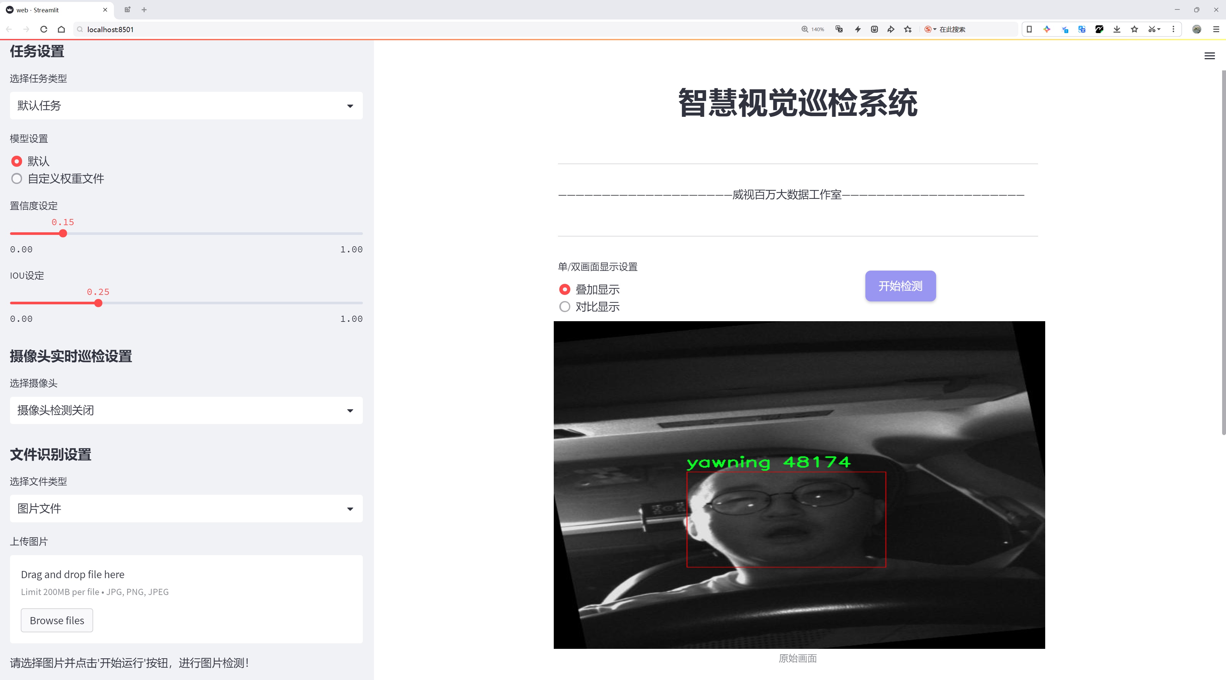Expand the 摄像头检测关闭 camera dropdown
This screenshot has height=680, width=1226.
pyautogui.click(x=186, y=410)
